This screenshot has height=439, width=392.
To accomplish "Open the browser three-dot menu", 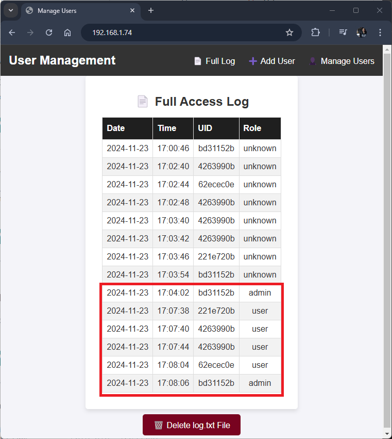I will coord(380,32).
